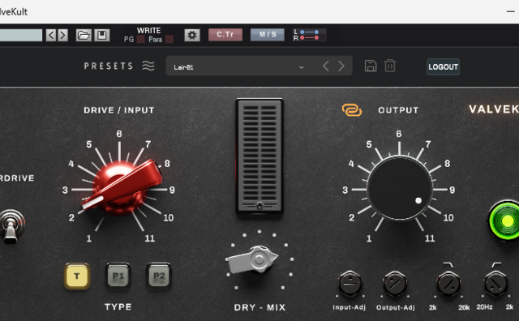Click the host preset name field
Screen dimensions: 519x321
(21, 35)
